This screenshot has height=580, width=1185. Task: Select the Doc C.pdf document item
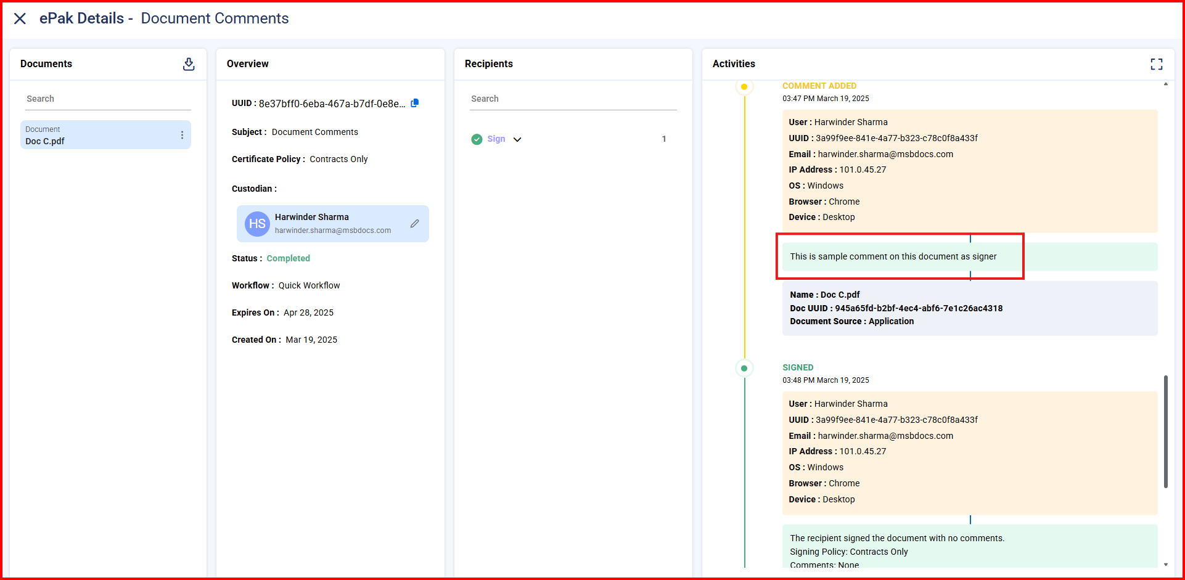pos(99,135)
